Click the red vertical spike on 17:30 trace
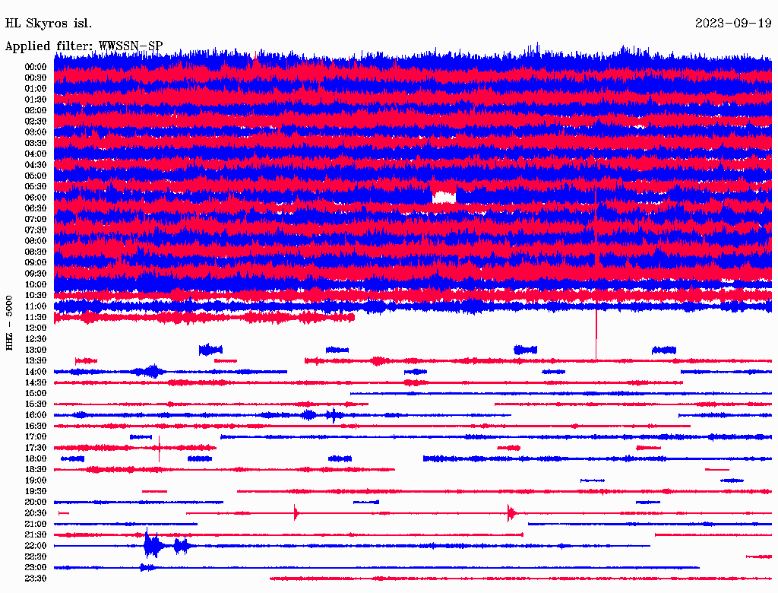The image size is (778, 593). pyautogui.click(x=160, y=449)
